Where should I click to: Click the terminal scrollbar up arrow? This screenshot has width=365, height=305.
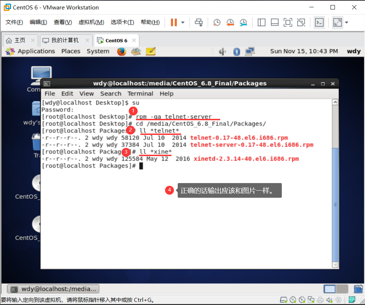[x=335, y=102]
